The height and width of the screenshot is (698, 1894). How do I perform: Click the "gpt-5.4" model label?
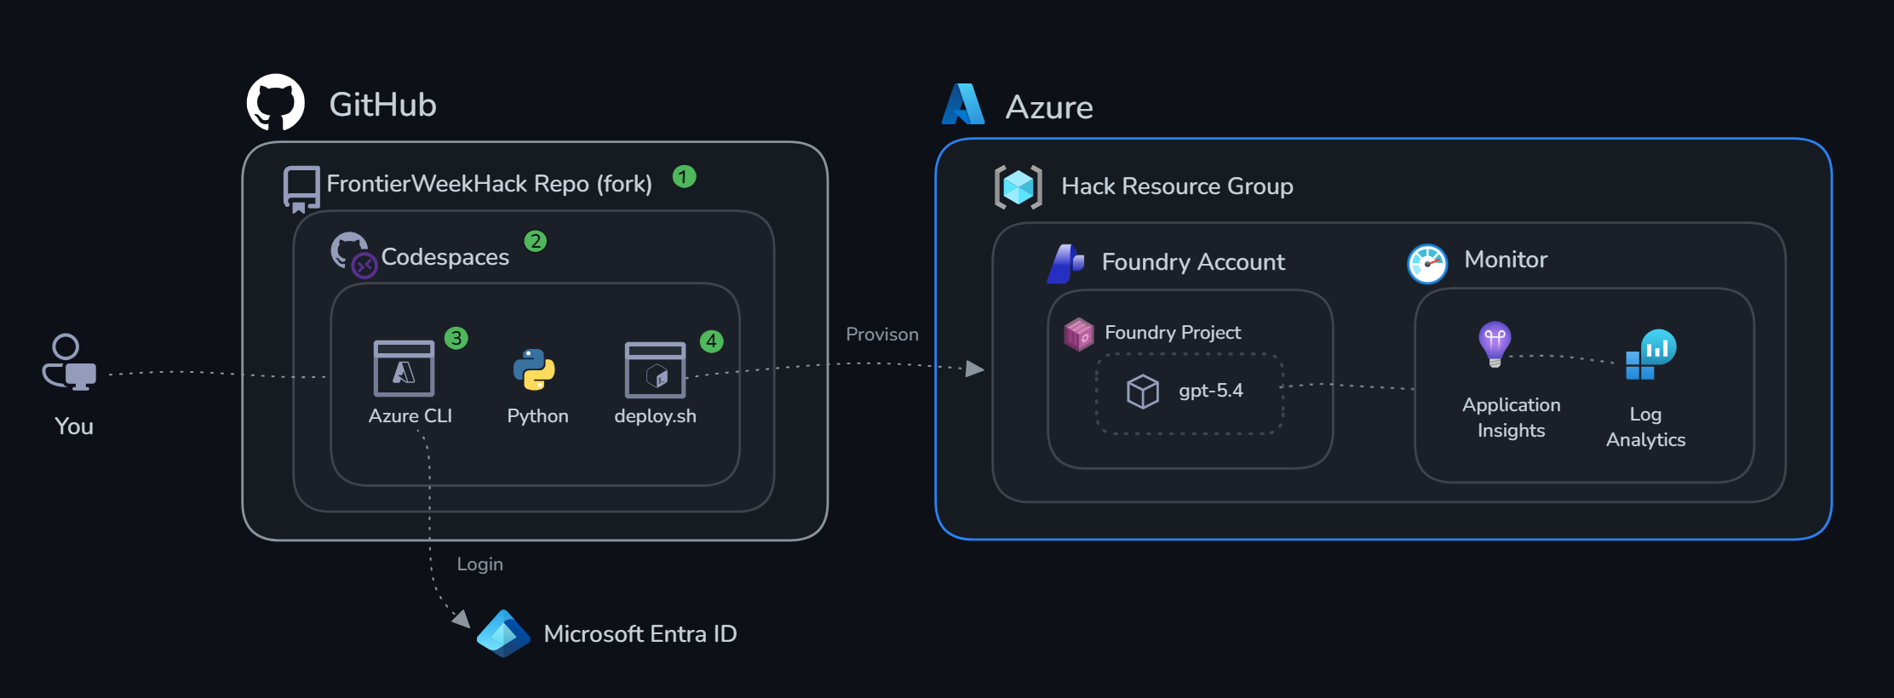coord(1211,391)
